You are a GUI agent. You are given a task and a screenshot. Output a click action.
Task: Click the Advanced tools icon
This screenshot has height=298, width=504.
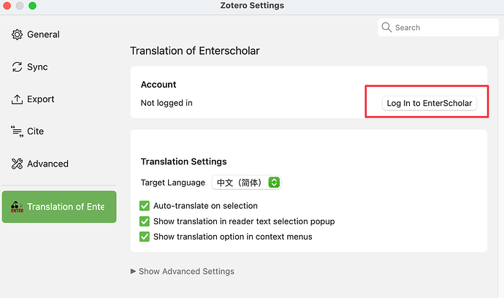point(17,164)
